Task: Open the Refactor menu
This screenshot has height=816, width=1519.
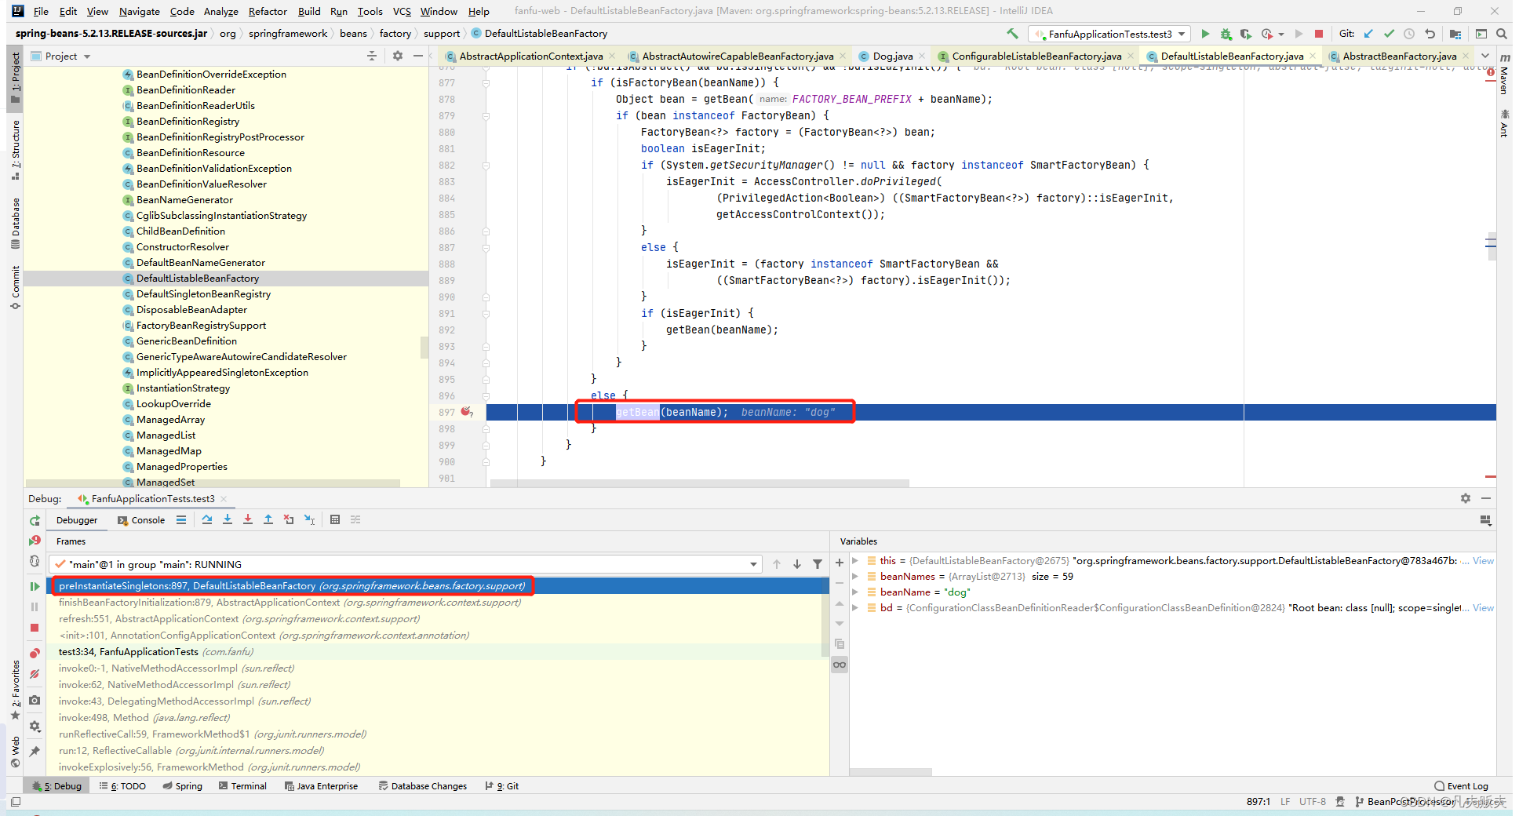Action: point(268,11)
